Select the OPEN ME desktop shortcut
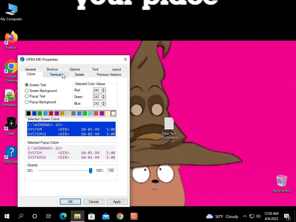 coord(11,155)
